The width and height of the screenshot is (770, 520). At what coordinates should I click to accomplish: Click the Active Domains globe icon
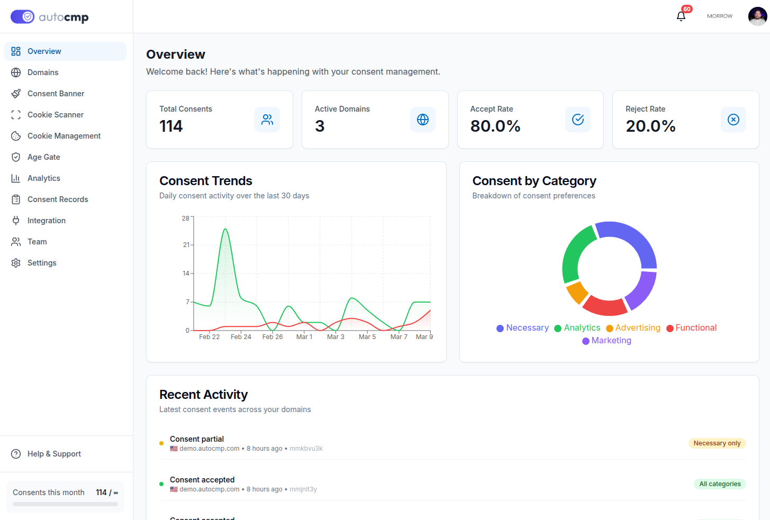[423, 120]
